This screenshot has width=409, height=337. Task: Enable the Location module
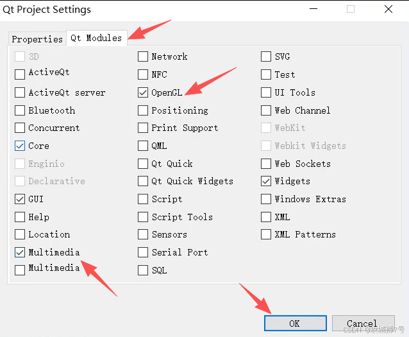(20, 234)
